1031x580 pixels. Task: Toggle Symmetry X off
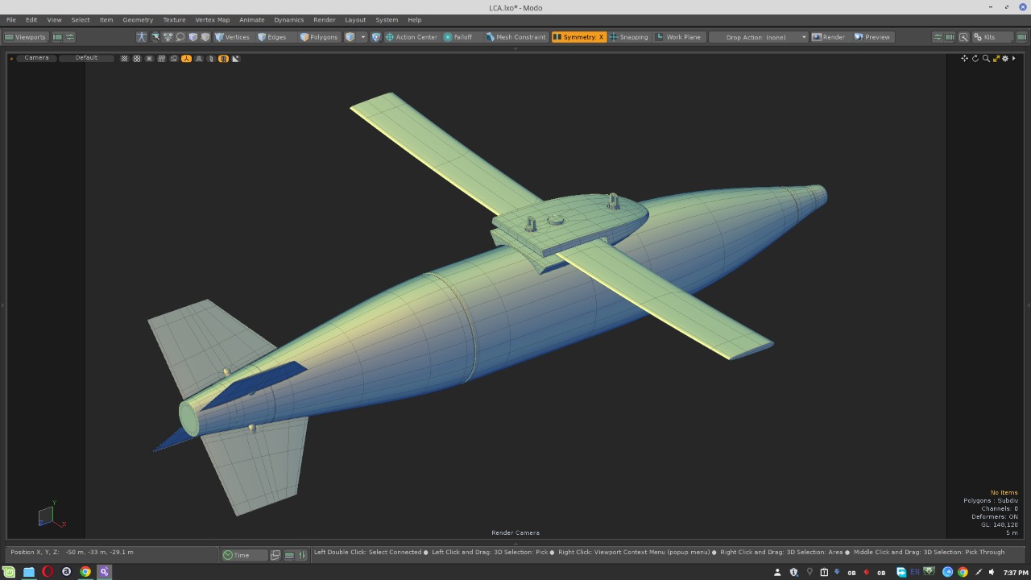578,37
